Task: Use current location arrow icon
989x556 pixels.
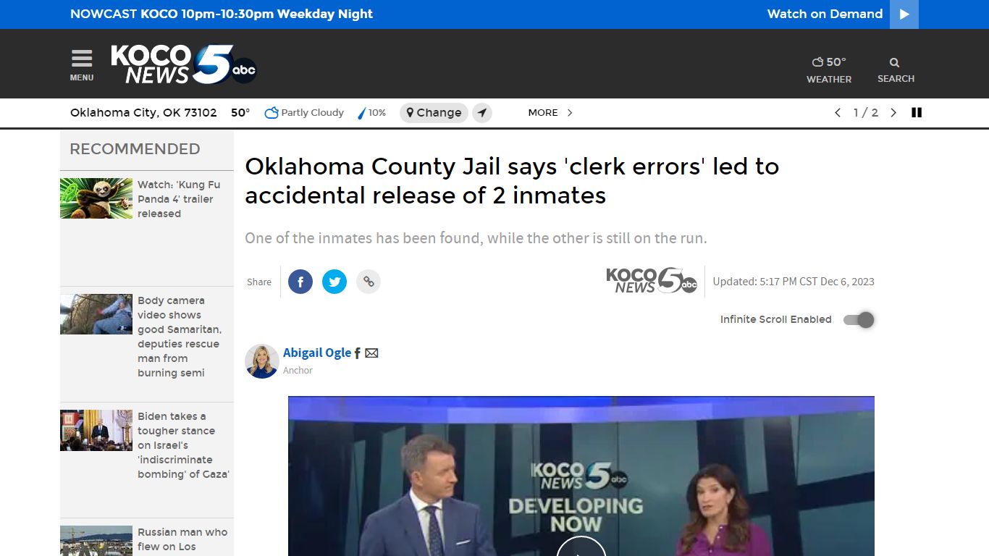Action: pyautogui.click(x=482, y=113)
